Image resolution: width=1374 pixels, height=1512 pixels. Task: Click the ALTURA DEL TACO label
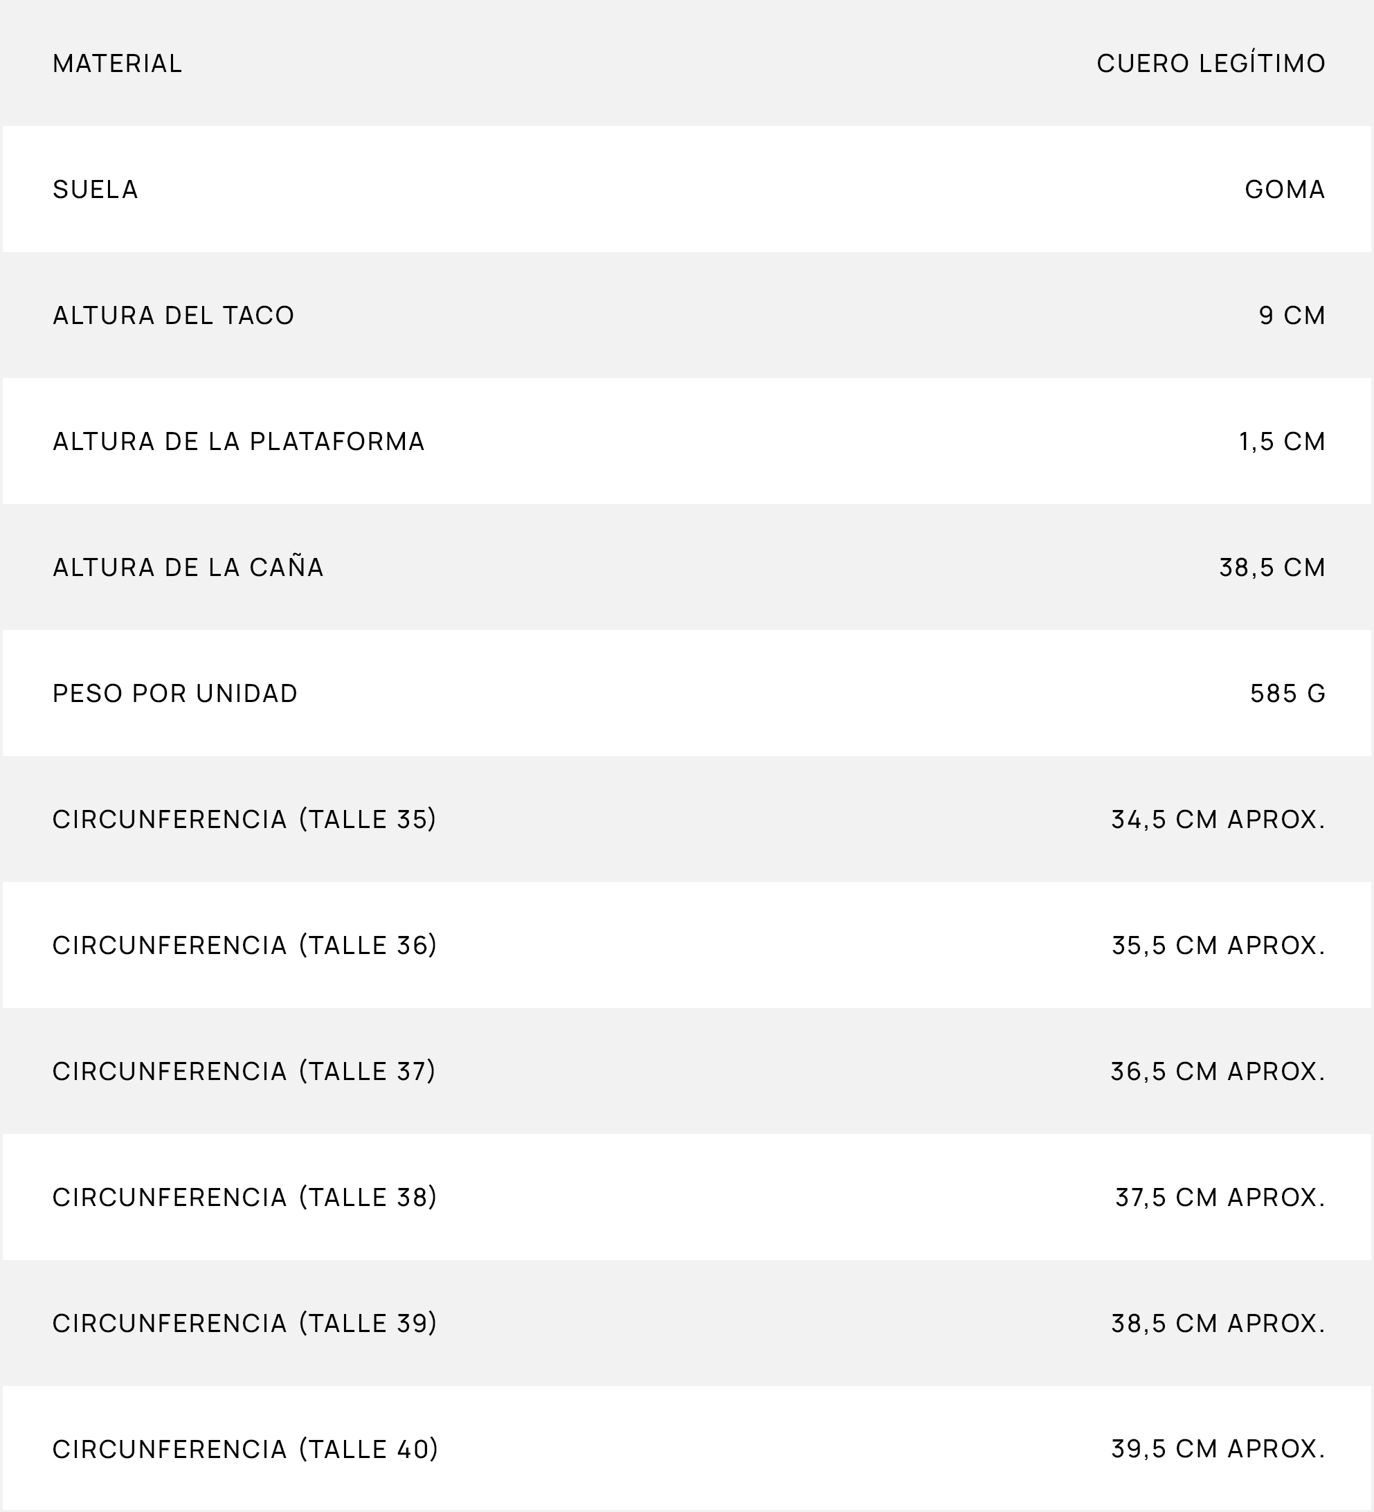[x=174, y=316]
